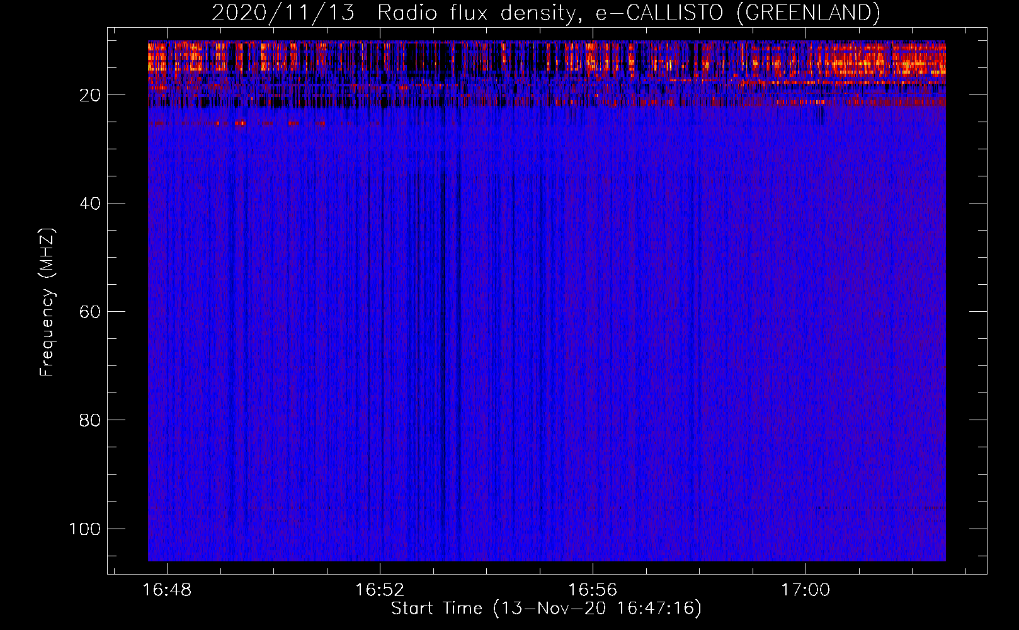The image size is (1019, 630).
Task: Select the 80 MHz frequency tick label
Action: tap(90, 420)
